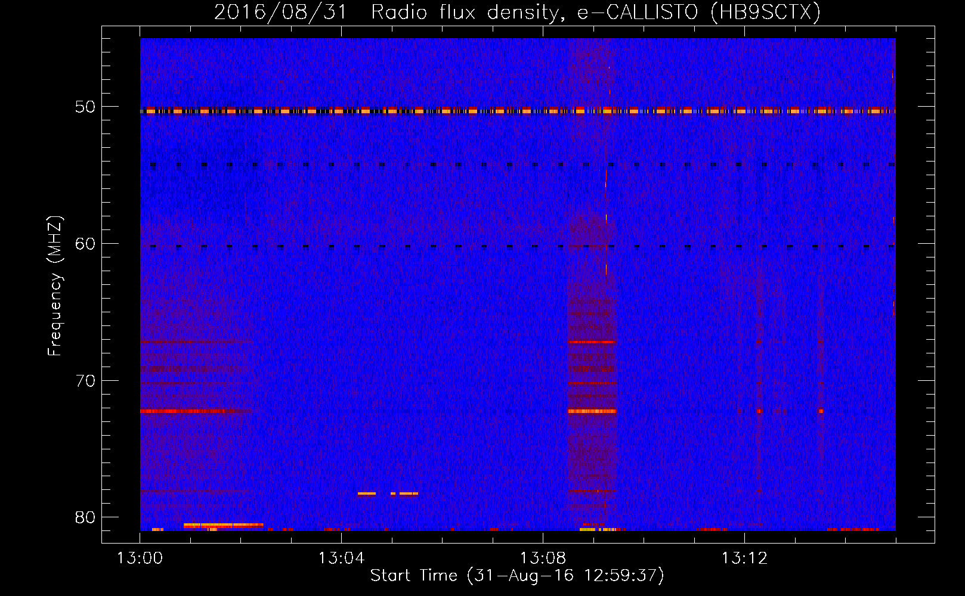The width and height of the screenshot is (965, 596).
Task: Click the 13:04 time tick label
Action: pyautogui.click(x=341, y=558)
